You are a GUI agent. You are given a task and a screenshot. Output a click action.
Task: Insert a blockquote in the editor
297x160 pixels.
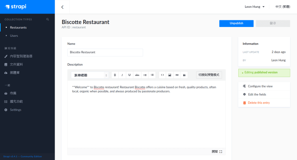pyautogui.click(x=184, y=75)
